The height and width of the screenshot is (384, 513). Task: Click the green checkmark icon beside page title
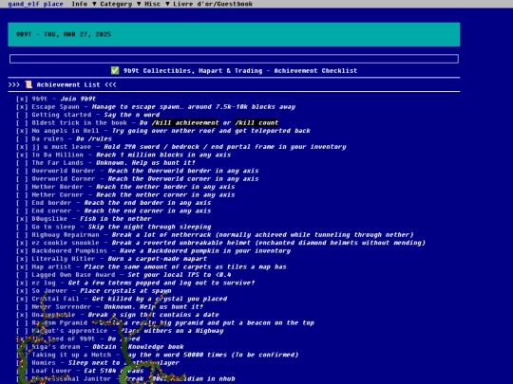point(115,70)
